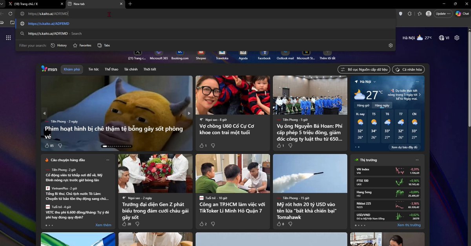Viewport: 471px width, 246px height.
Task: Open the apps grid launcher icon
Action: [x=8, y=38]
